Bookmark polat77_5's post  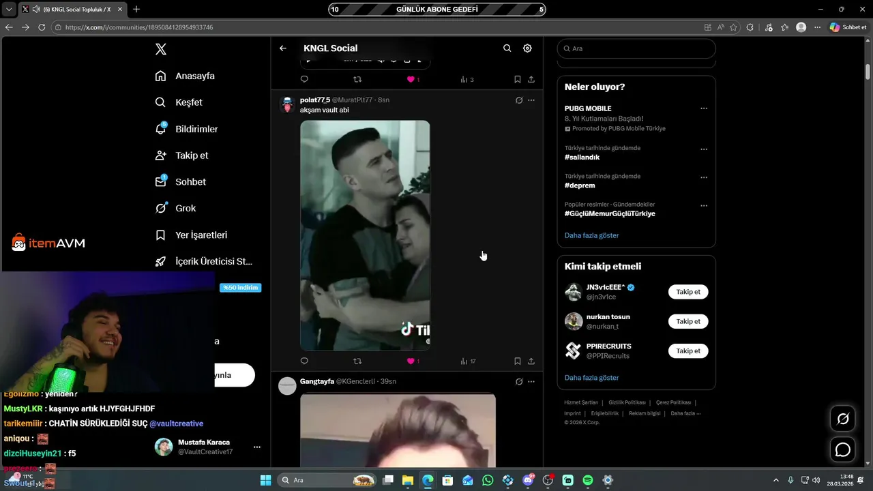point(518,361)
